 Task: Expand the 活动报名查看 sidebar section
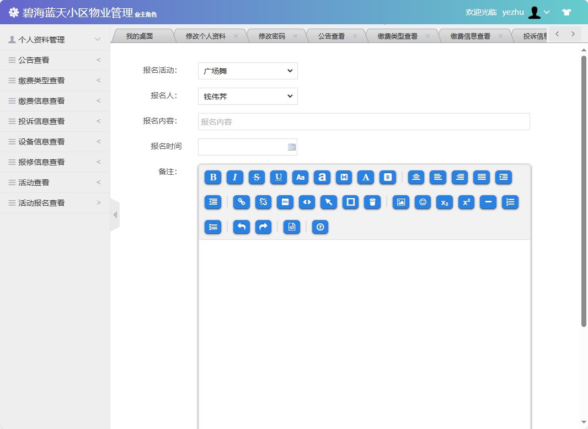click(55, 202)
